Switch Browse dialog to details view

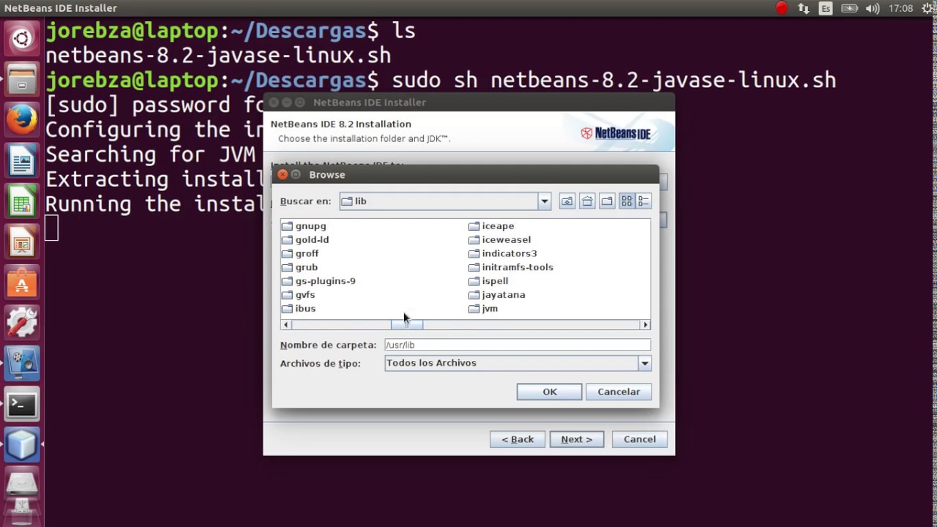(x=643, y=201)
